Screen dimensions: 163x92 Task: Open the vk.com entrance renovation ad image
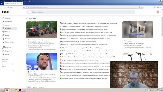(138, 30)
